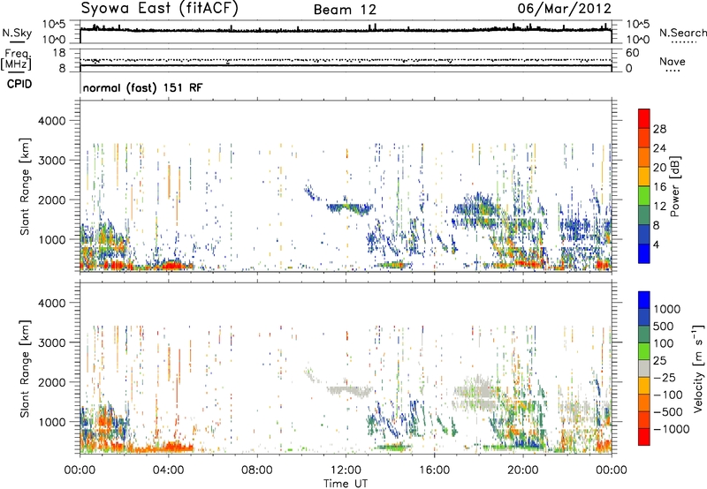Click the "Slant Range [km]" label of velocity panel
This screenshot has width=707, height=489.
(25, 368)
